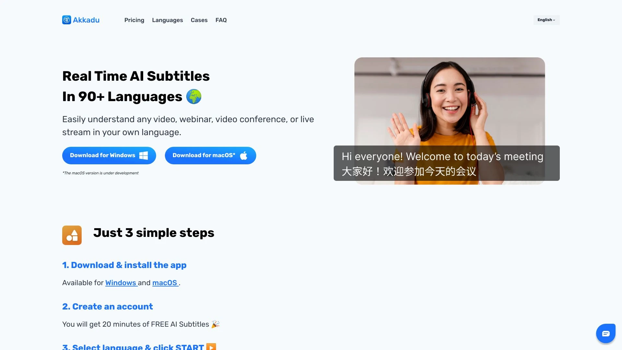The height and width of the screenshot is (350, 622).
Task: Click the START play button icon
Action: [212, 347]
